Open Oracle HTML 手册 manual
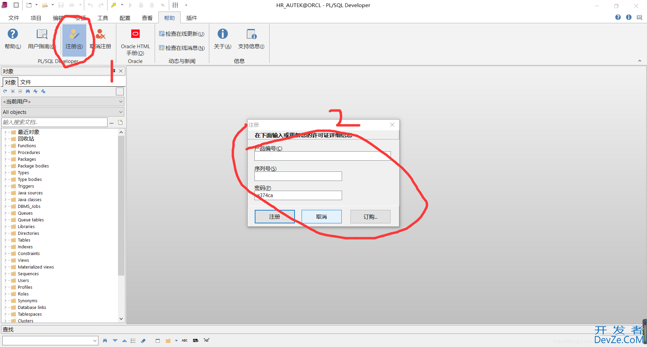 click(135, 42)
